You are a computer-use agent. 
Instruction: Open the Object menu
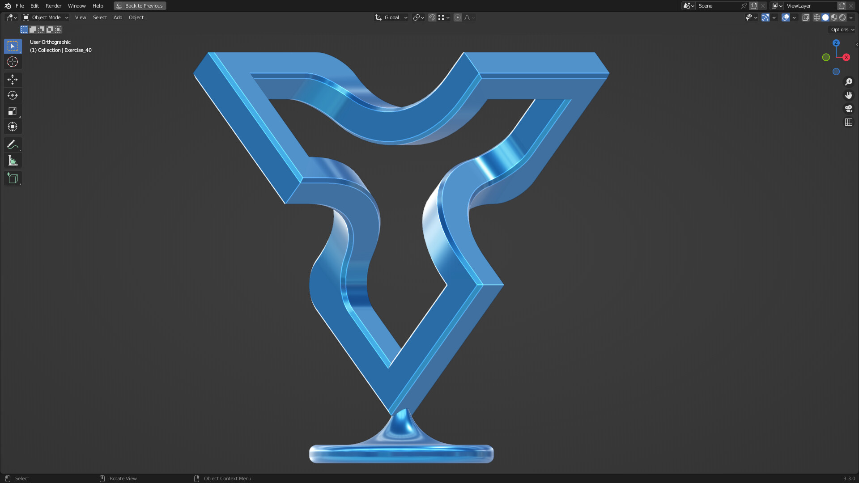click(x=136, y=17)
